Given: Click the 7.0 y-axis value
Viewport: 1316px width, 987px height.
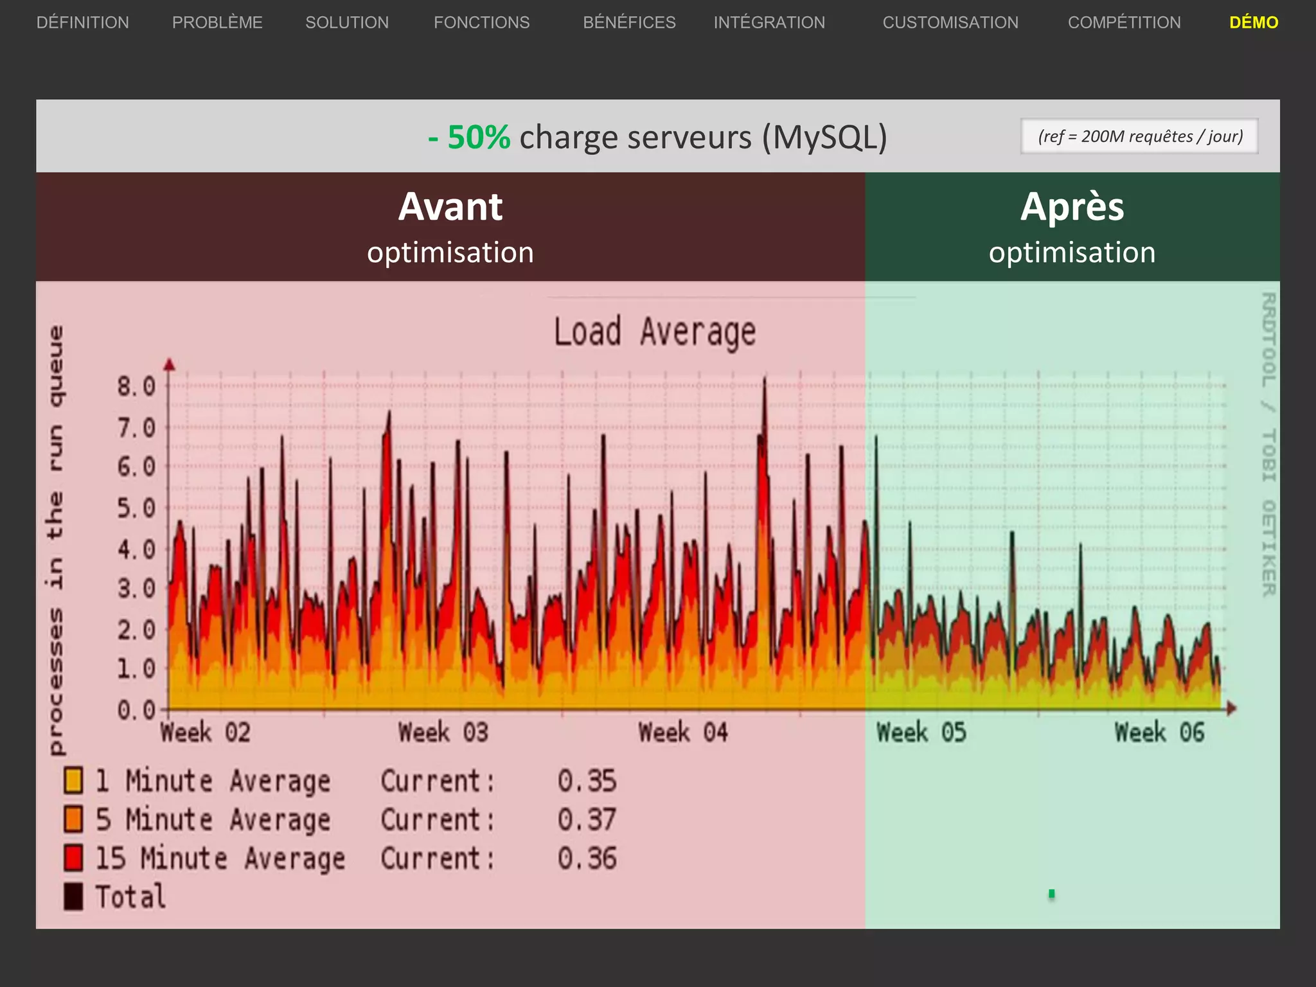Looking at the screenshot, I should tap(136, 427).
